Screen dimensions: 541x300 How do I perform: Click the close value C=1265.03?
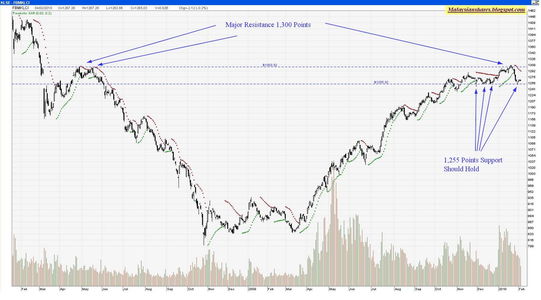coord(139,8)
